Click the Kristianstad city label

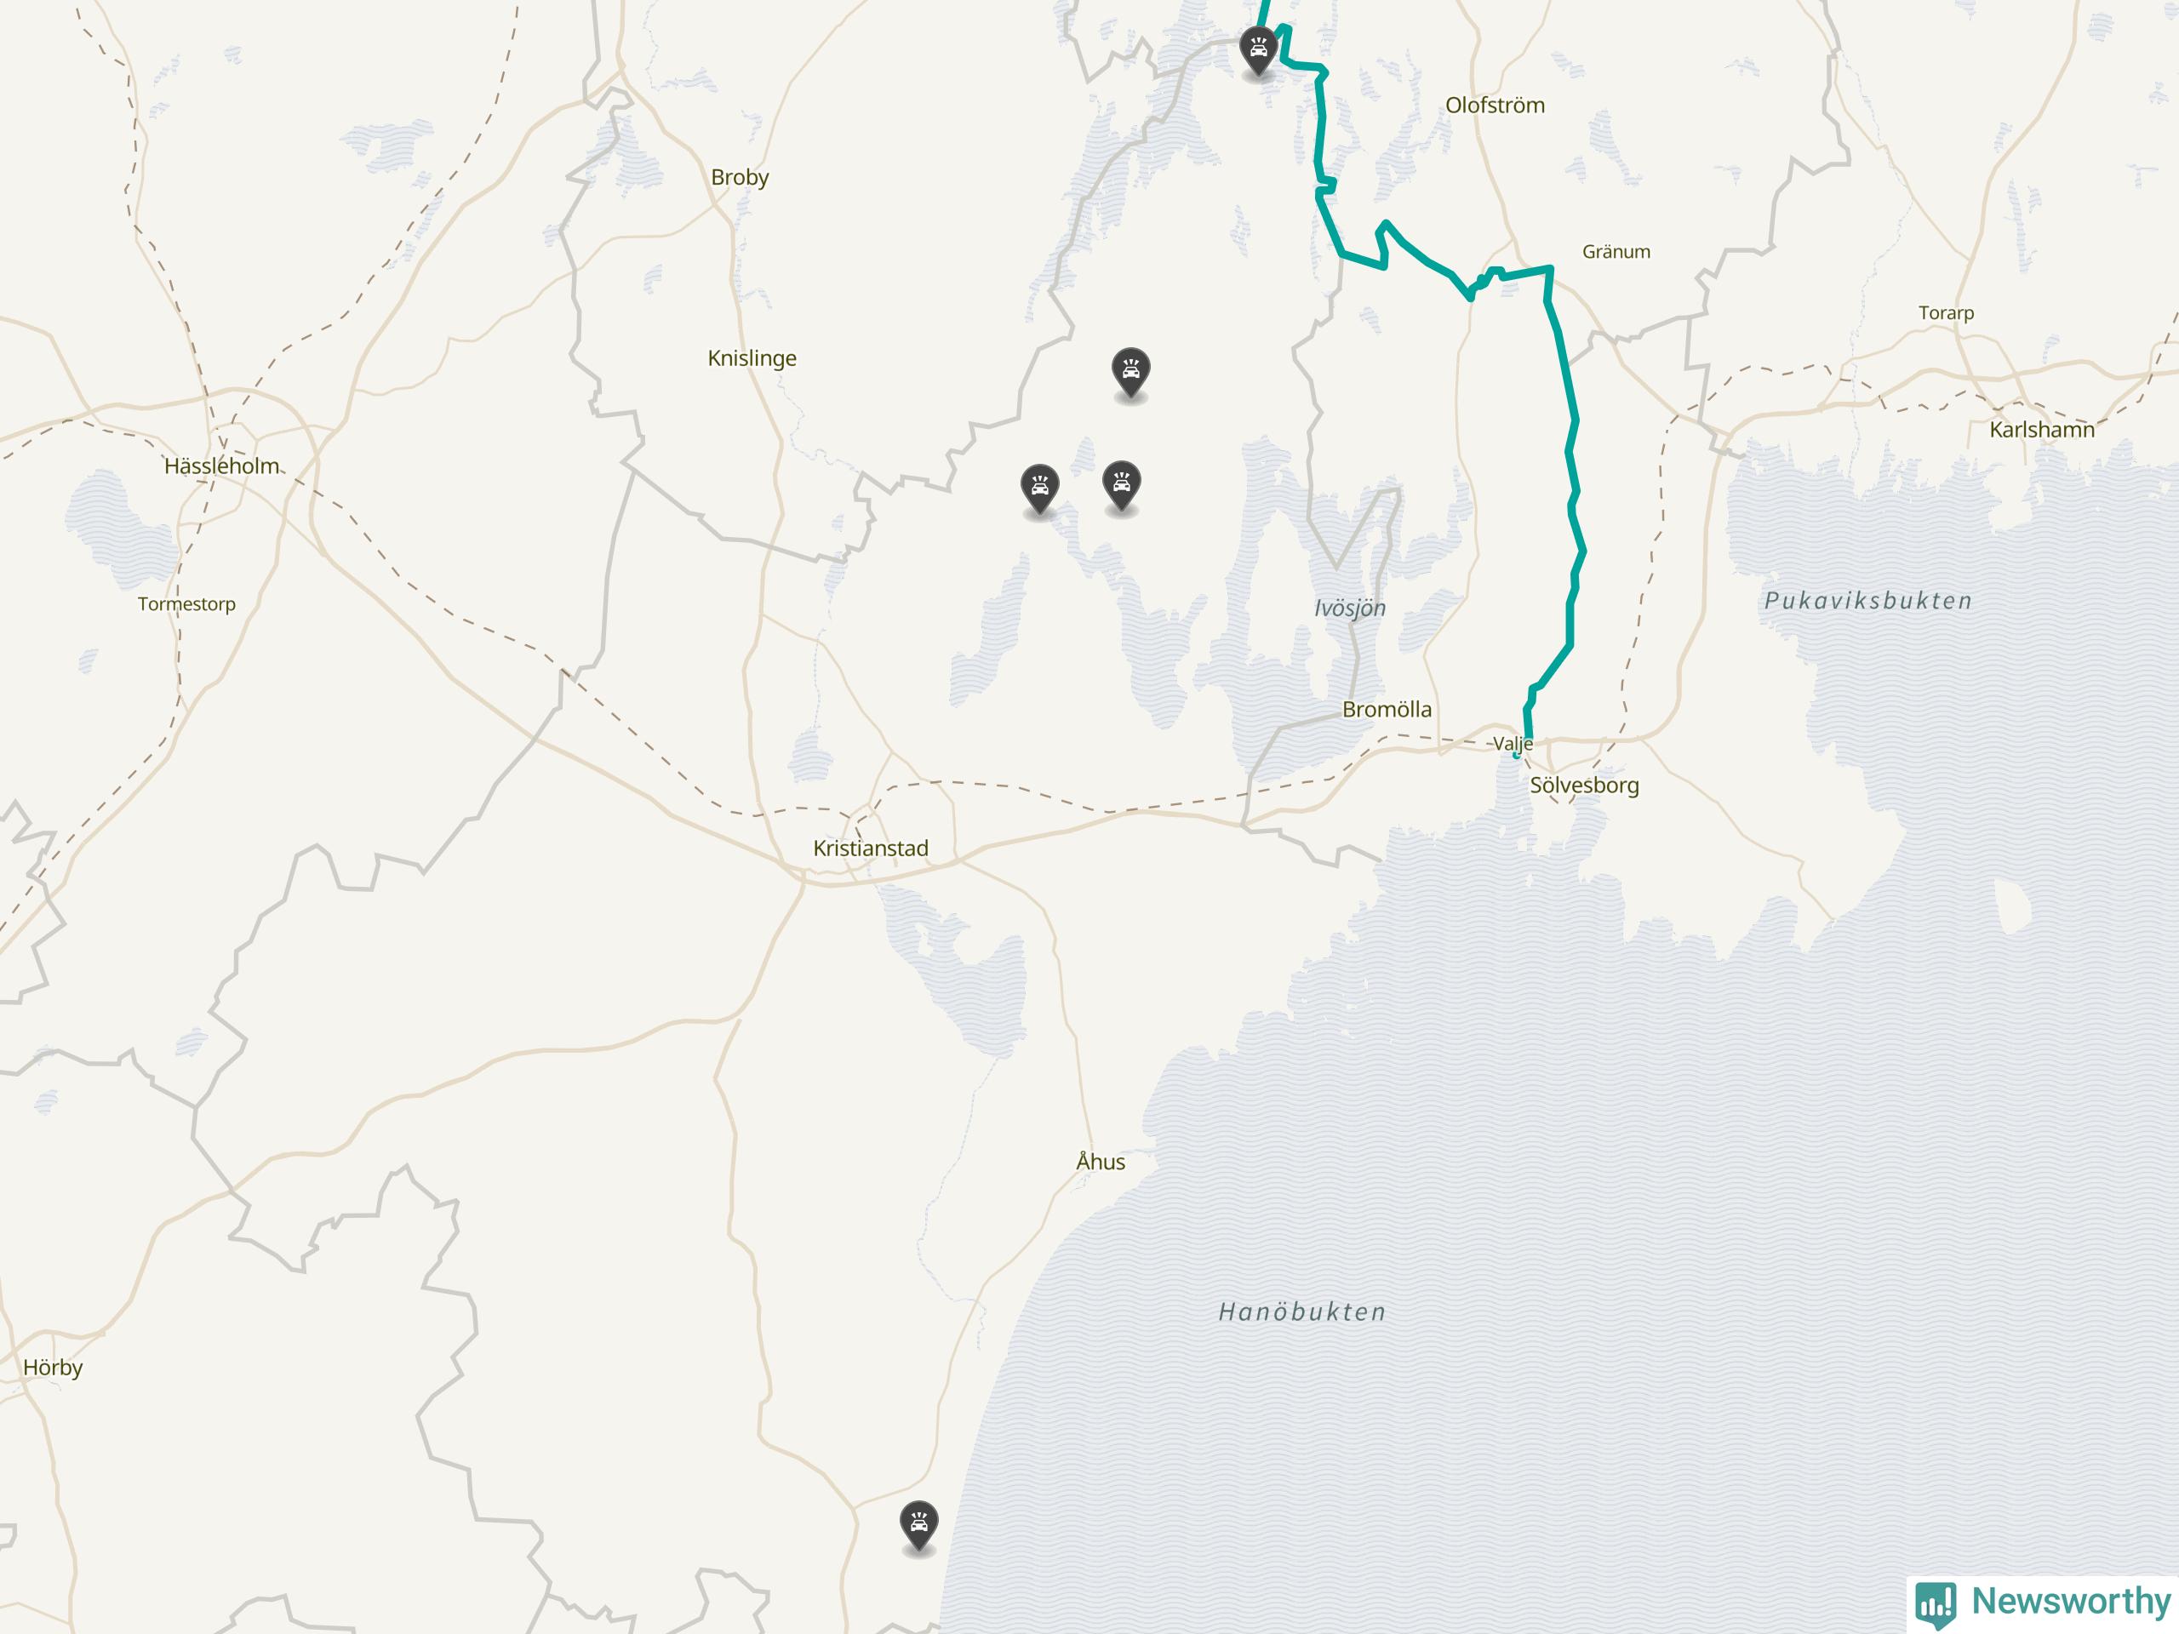(x=871, y=848)
